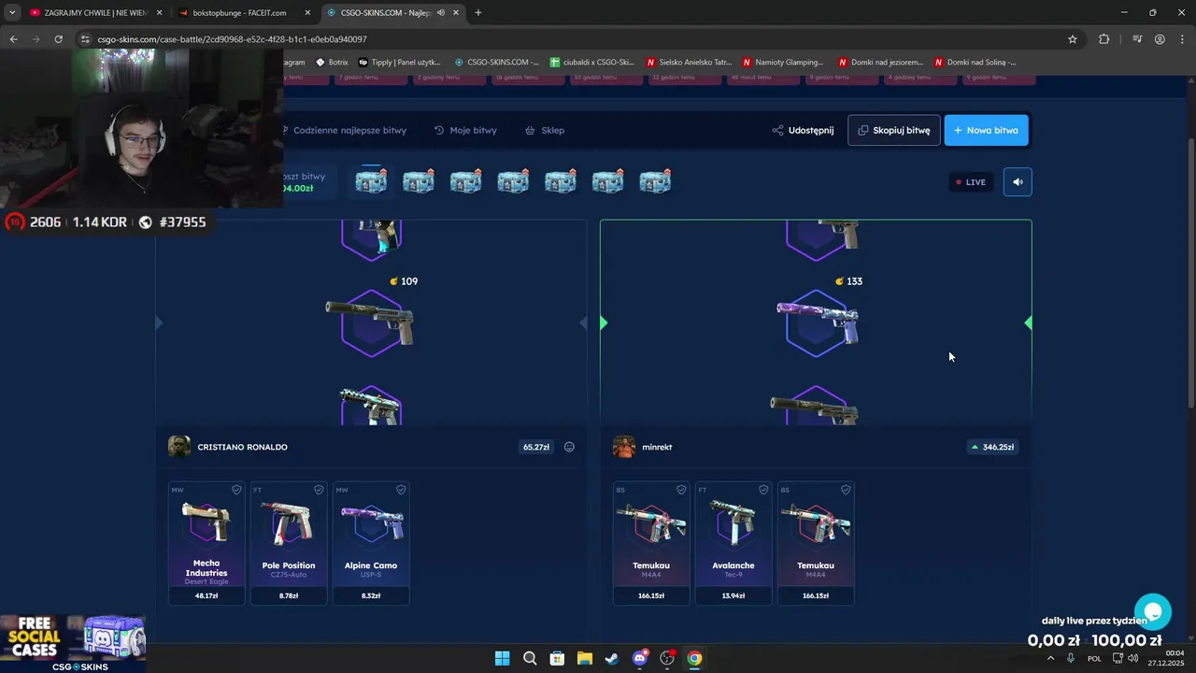Open the live chat bubble widget
This screenshot has height=673, width=1196.
pos(1153,612)
